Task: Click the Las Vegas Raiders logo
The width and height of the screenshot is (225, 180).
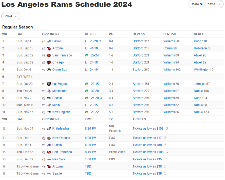Action: (x=49, y=84)
